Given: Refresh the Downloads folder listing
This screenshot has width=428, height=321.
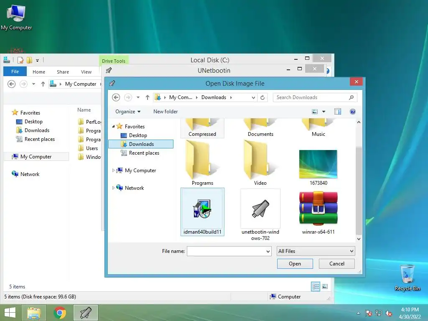Looking at the screenshot, I should [262, 97].
